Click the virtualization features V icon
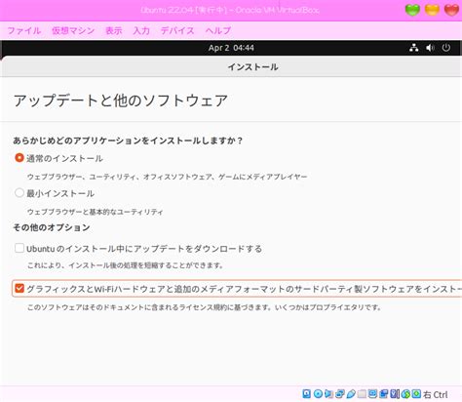This screenshot has width=462, height=402. (395, 394)
